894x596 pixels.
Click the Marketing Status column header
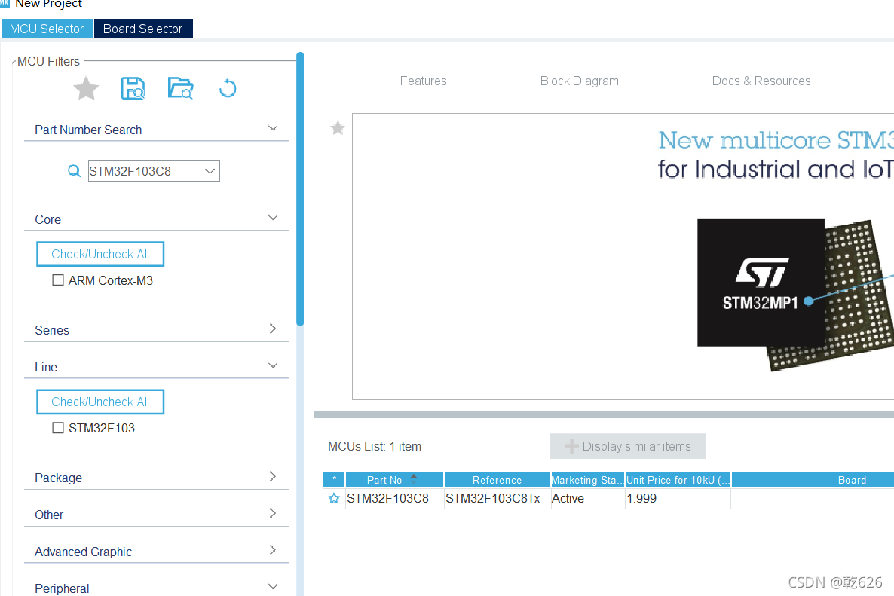(x=587, y=480)
